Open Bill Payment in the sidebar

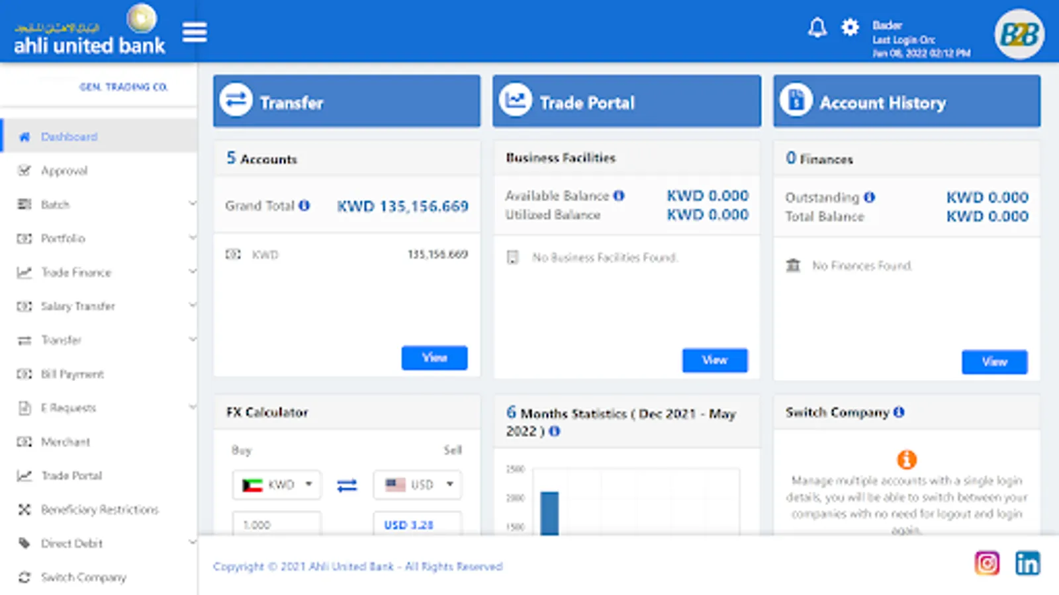point(99,374)
